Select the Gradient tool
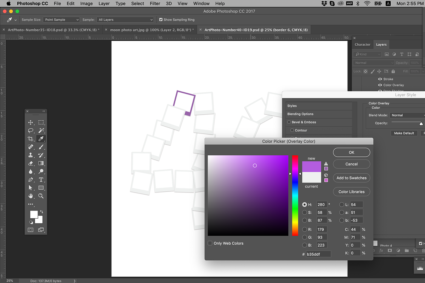 41,163
